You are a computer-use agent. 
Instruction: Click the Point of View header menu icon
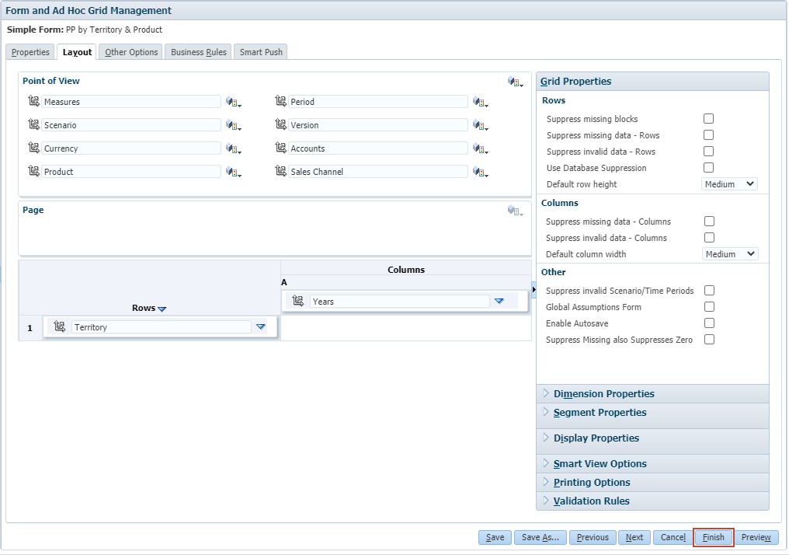coord(515,82)
